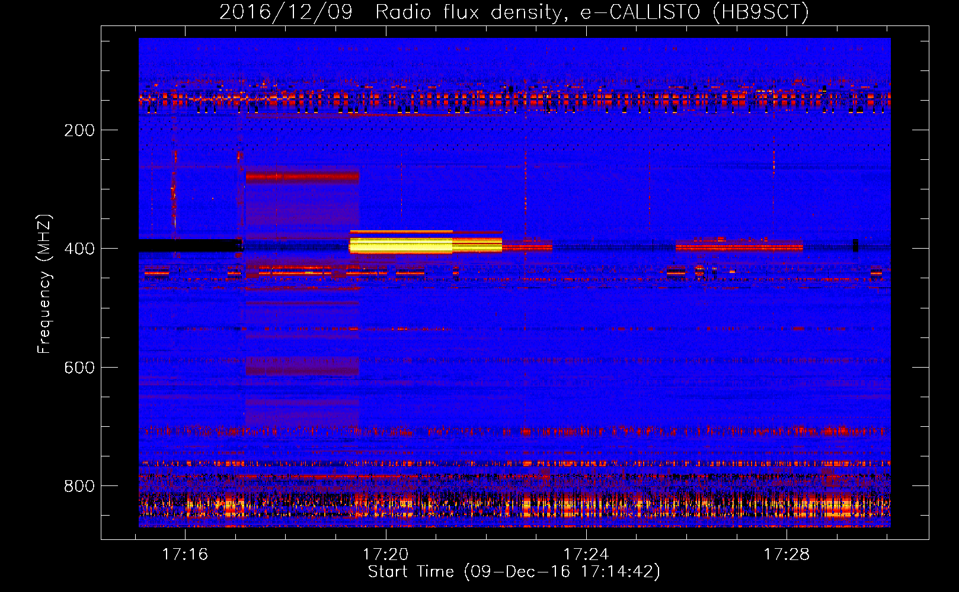Click the red emission band near 280 MHz
Image resolution: width=959 pixels, height=592 pixels.
(302, 176)
